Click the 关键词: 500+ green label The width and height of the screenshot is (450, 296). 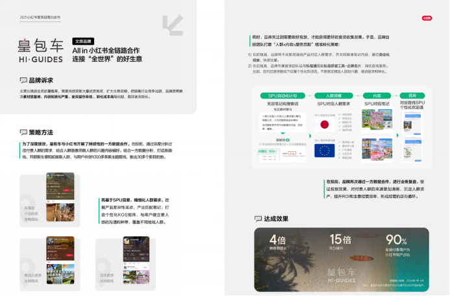[x=267, y=151]
